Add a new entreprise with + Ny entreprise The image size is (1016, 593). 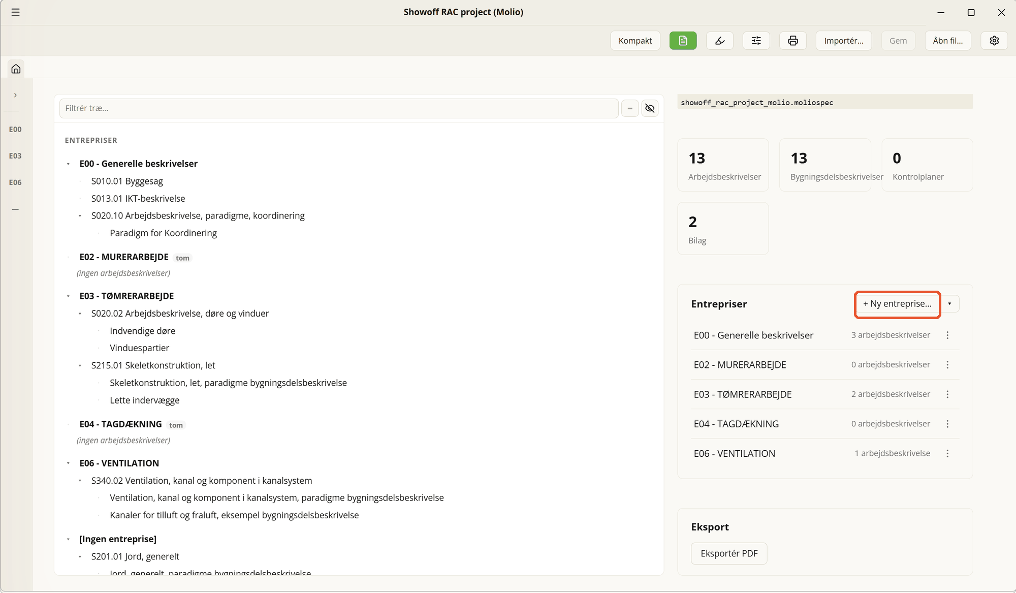tap(898, 304)
